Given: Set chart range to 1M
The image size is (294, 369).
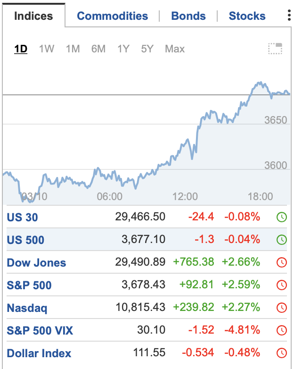Looking at the screenshot, I should [x=73, y=49].
